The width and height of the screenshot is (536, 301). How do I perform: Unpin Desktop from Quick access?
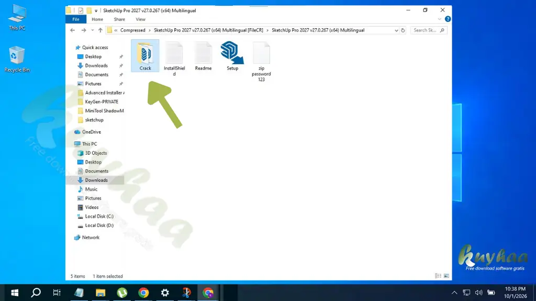point(121,56)
